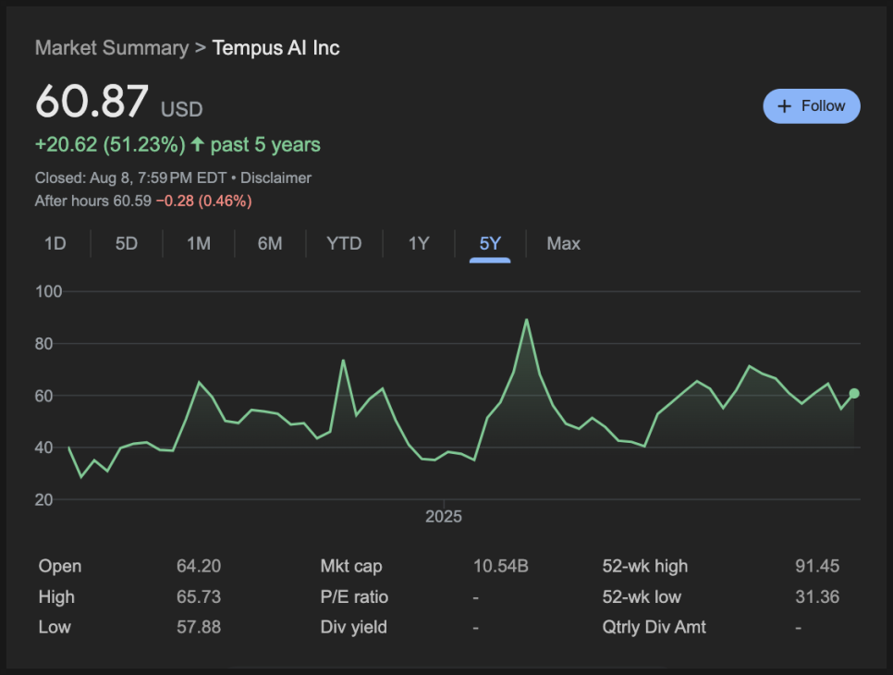
Task: Click the Open label in stats table
Action: [60, 566]
